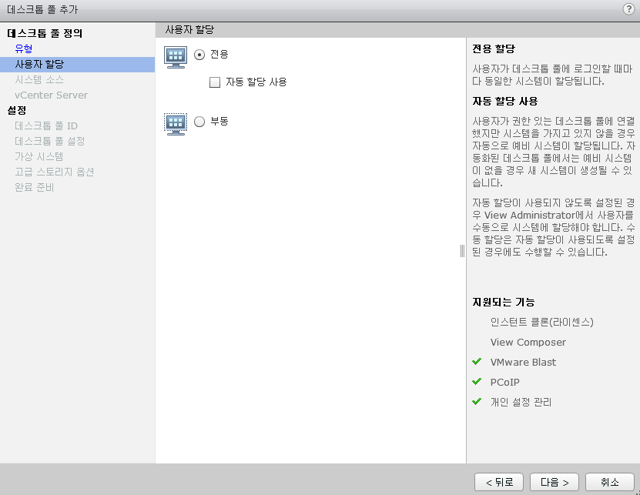Click PCoIP feature text

point(505,382)
